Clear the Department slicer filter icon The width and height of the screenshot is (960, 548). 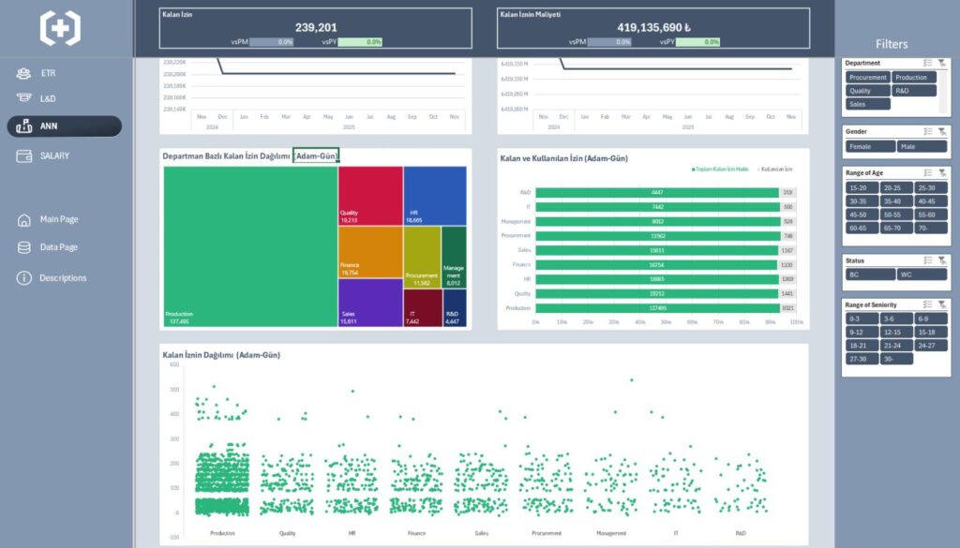click(x=941, y=63)
